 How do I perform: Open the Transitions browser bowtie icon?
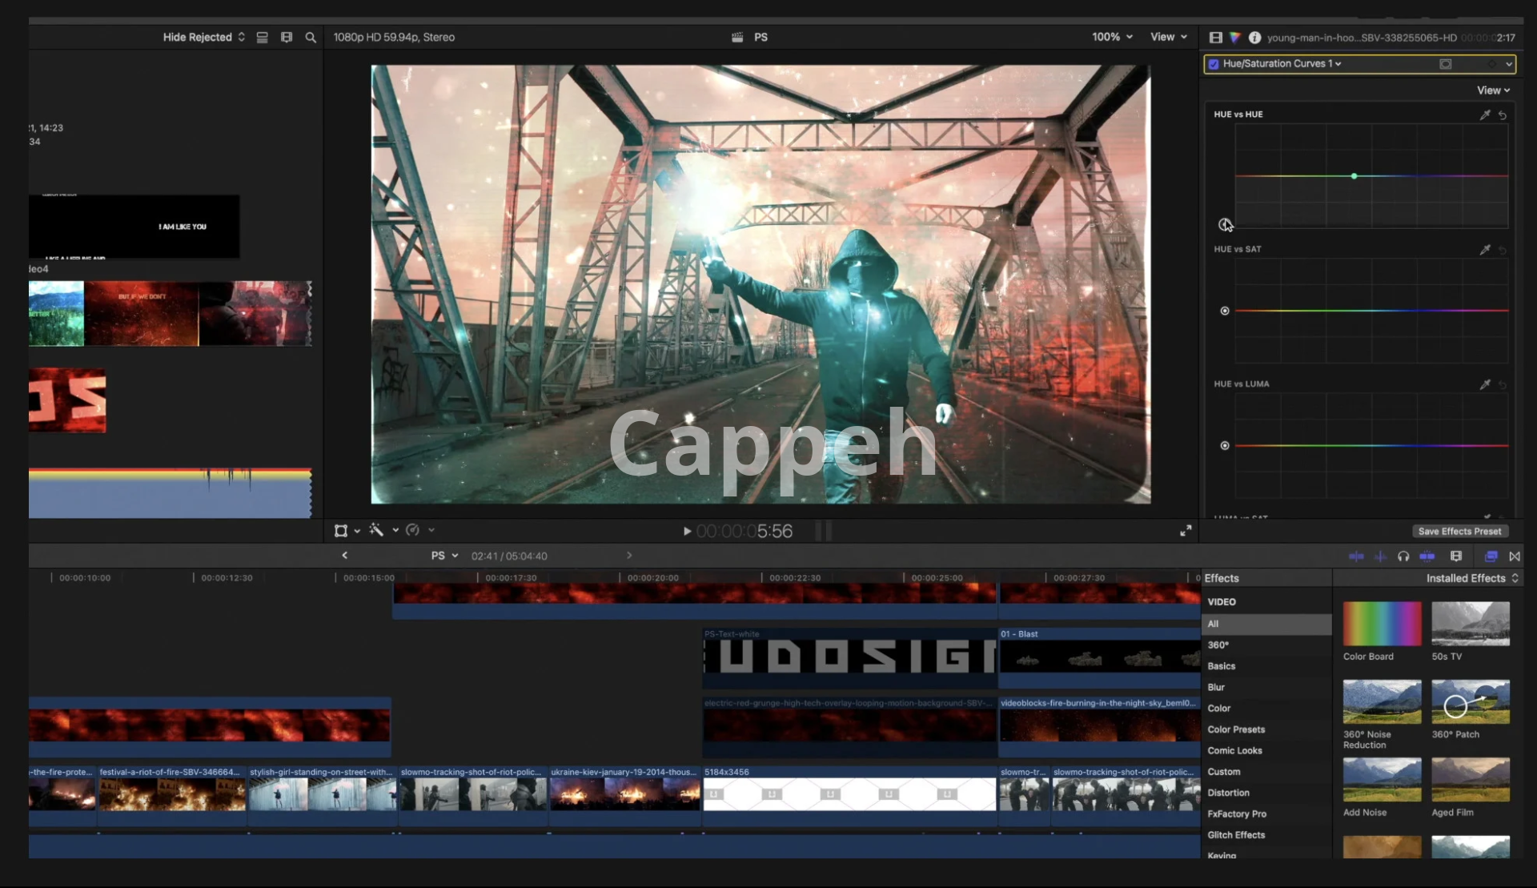(1515, 557)
